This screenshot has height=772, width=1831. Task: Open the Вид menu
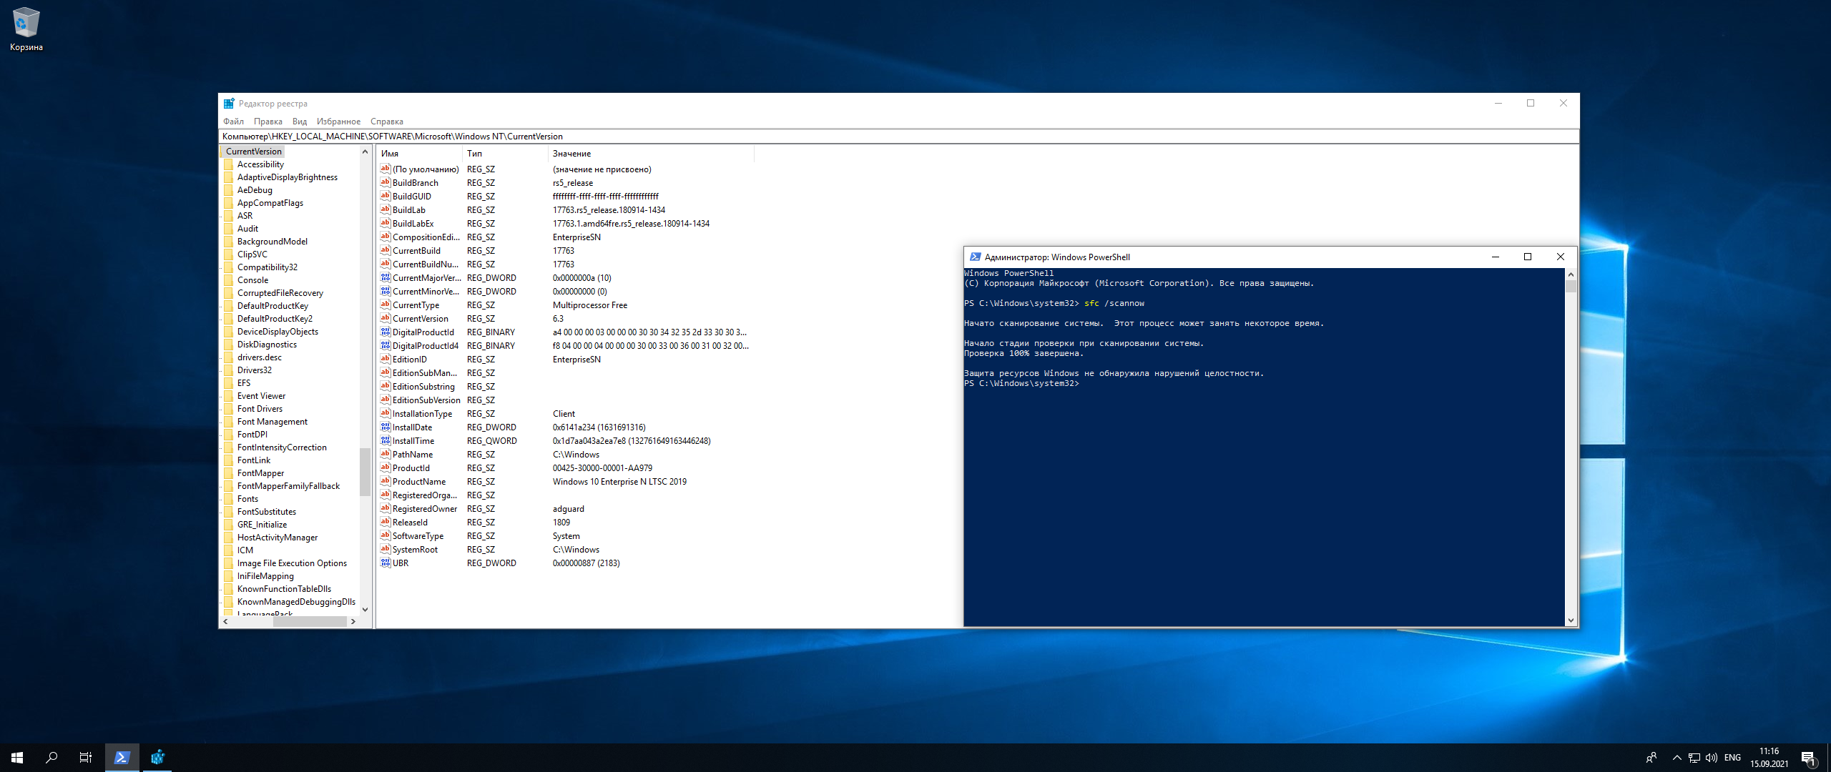point(300,122)
